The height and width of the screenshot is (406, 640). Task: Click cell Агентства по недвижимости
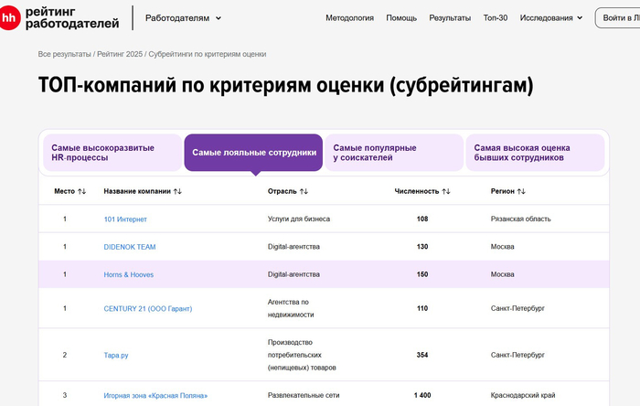[x=291, y=308]
